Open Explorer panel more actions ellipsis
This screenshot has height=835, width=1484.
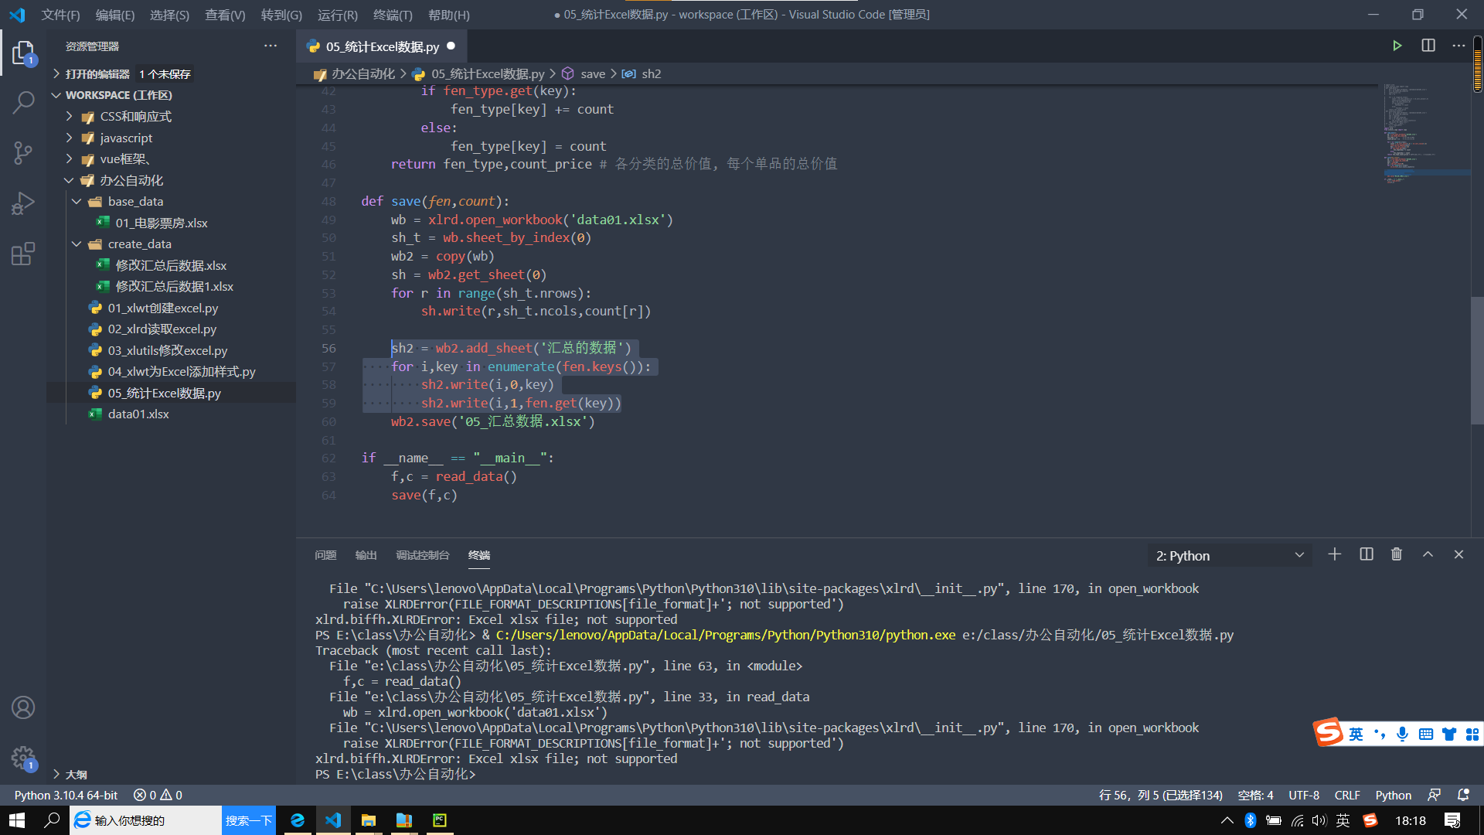pyautogui.click(x=271, y=46)
